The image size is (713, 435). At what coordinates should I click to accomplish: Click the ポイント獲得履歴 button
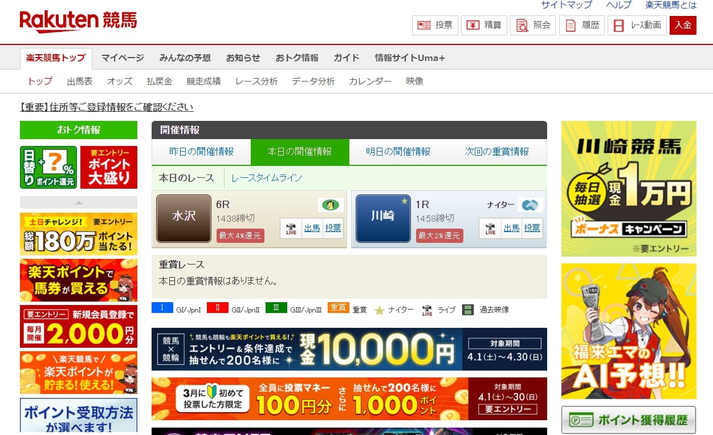tap(629, 420)
